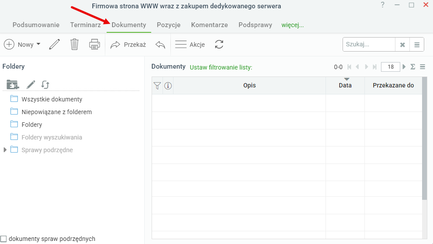Viewport: 433px width, 244px height.
Task: Click the Nowy plus icon
Action: tap(9, 44)
